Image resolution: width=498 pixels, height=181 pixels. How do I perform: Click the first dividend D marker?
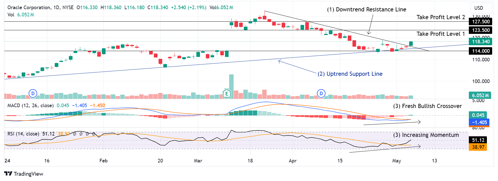(33, 94)
